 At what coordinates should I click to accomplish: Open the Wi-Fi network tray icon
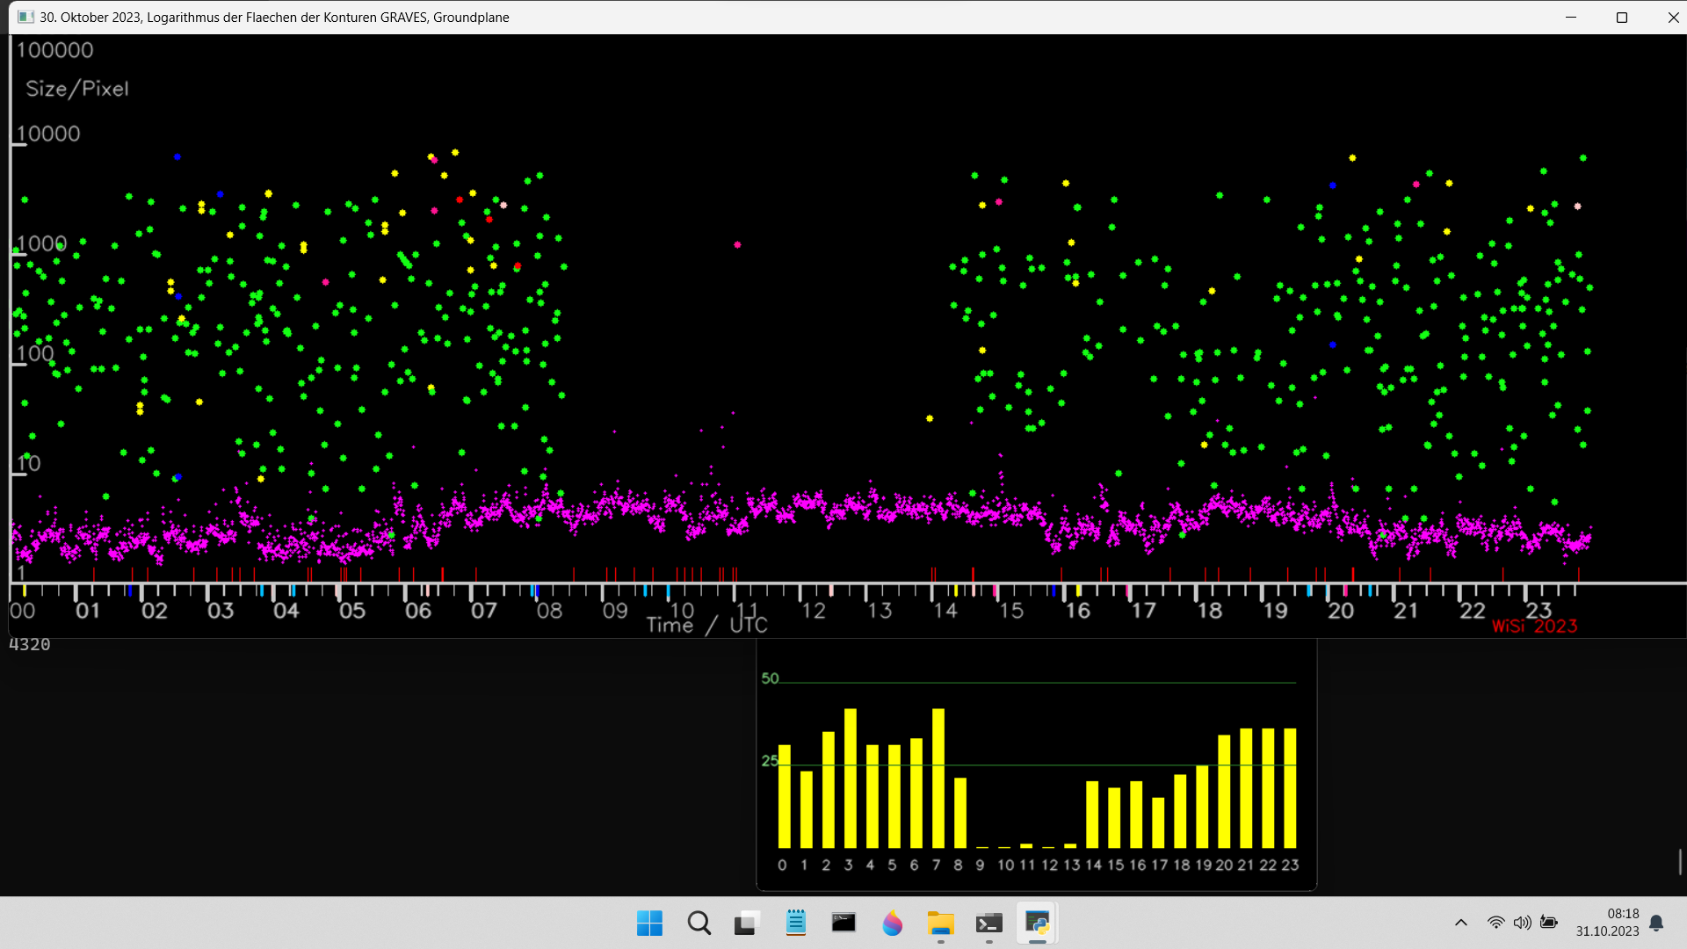1495,923
